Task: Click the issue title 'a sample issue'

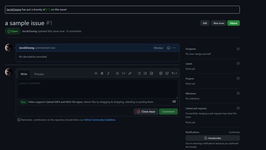Action: click(x=25, y=23)
